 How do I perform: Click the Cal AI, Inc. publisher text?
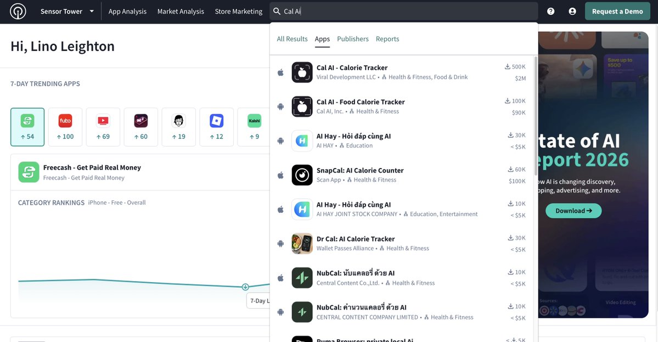pos(330,111)
